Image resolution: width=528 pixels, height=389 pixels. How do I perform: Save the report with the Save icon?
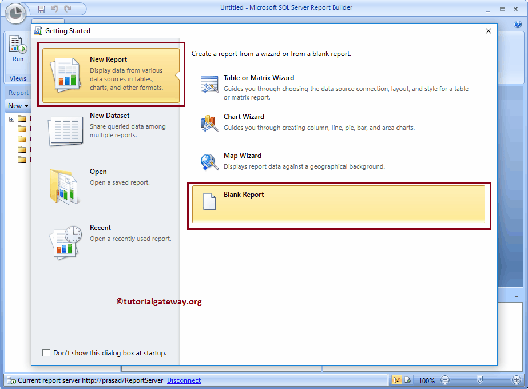(41, 9)
